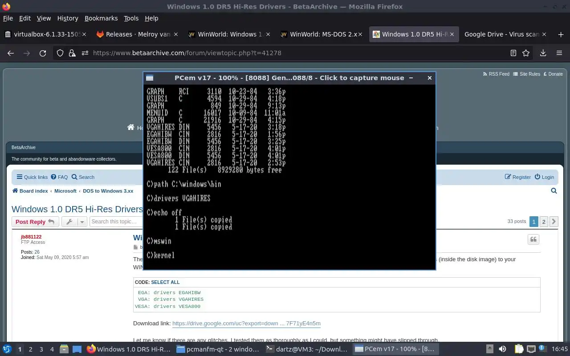570x356 pixels.
Task: Bookmark this page with star icon
Action: pyautogui.click(x=526, y=53)
